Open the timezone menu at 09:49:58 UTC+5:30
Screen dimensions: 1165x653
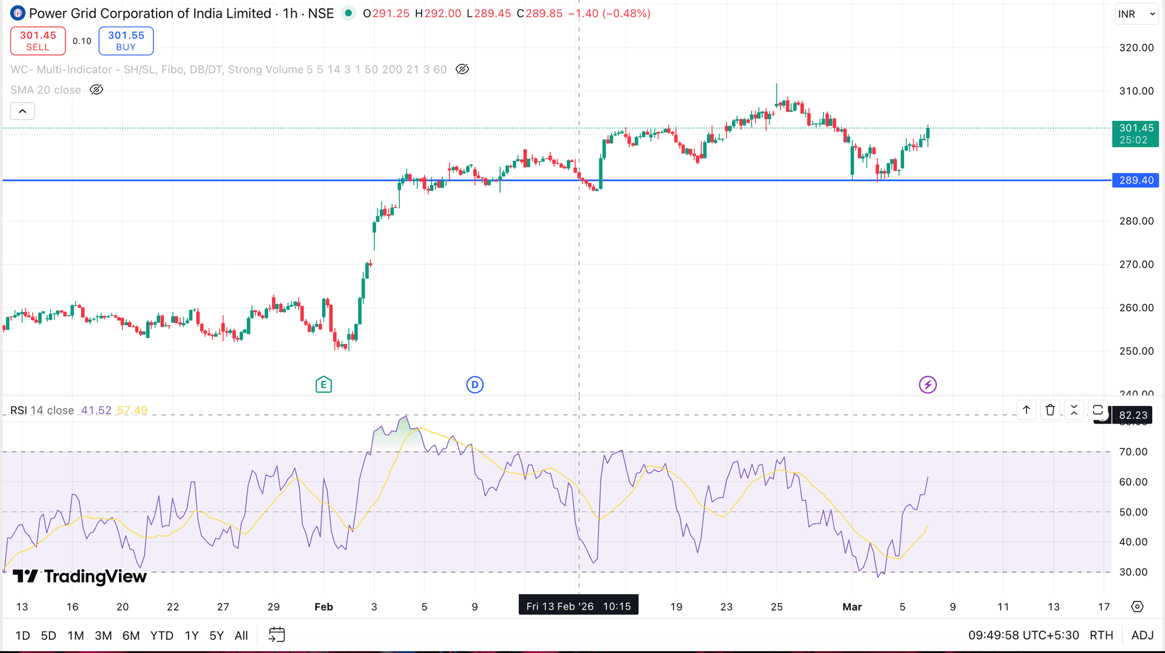(x=1024, y=635)
